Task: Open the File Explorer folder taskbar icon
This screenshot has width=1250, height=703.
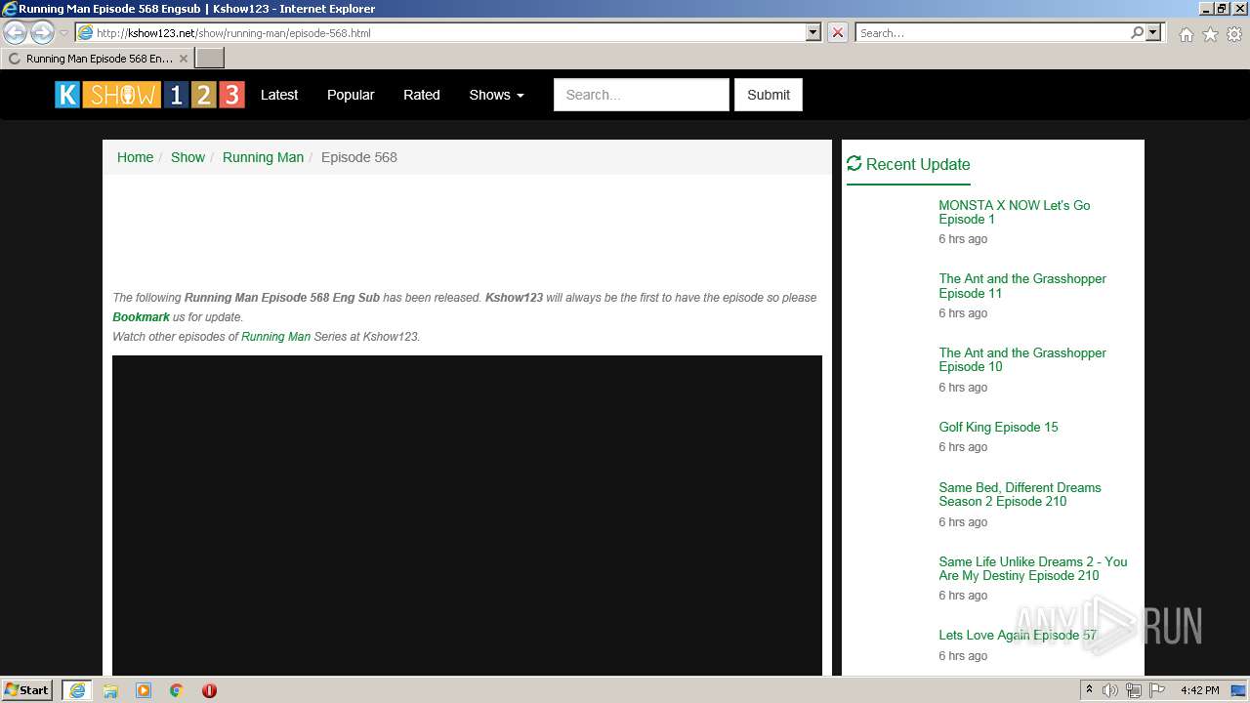Action: point(110,690)
